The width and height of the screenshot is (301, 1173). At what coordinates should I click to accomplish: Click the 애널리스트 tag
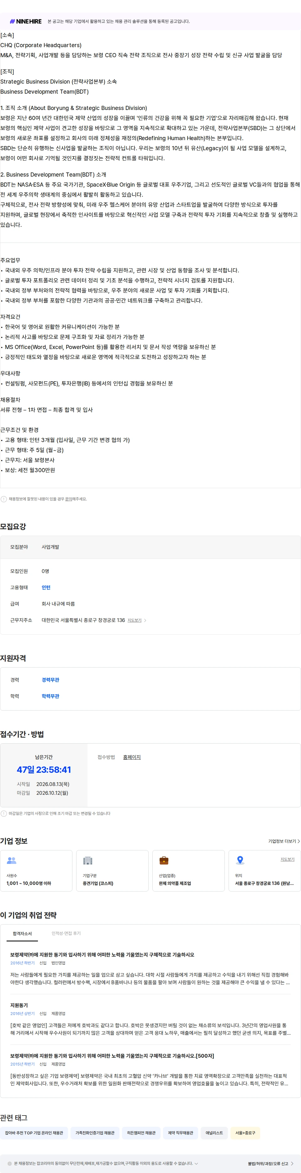click(214, 1133)
